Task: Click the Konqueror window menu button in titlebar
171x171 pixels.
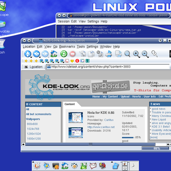Action: tap(24, 41)
